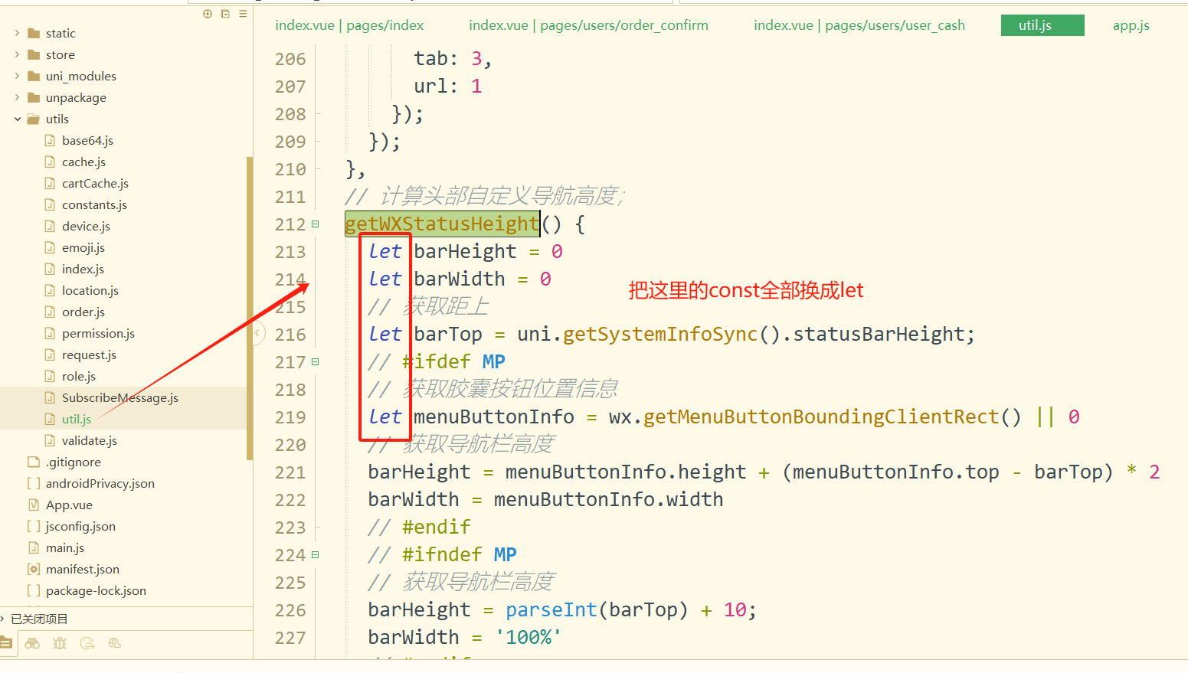Screen dimensions: 1188x673
Task: Click the jsconfig.json bracket icon
Action: [x=34, y=526]
